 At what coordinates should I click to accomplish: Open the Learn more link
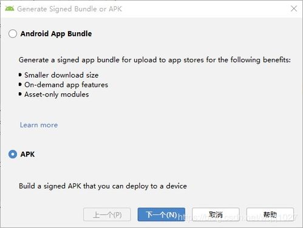[x=39, y=125]
